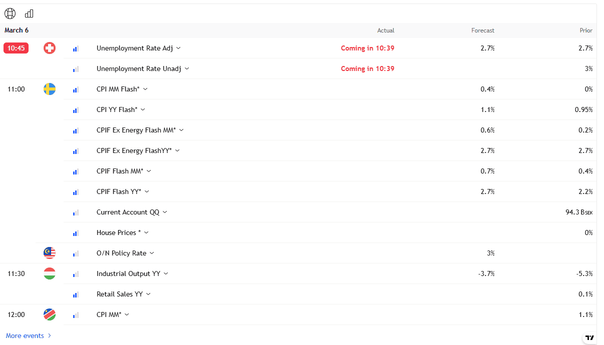
Task: Select the Retail Sales YY row
Action: click(x=119, y=294)
